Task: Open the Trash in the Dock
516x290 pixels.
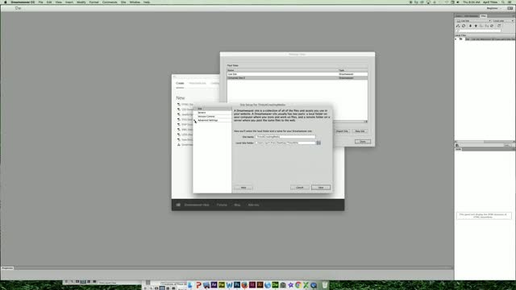Action: tap(325, 284)
